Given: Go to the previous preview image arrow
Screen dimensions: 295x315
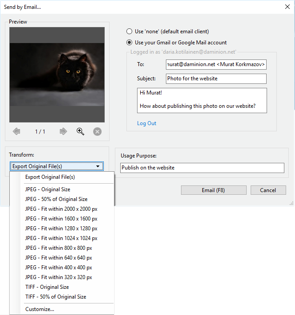Looking at the screenshot, I should [x=16, y=132].
